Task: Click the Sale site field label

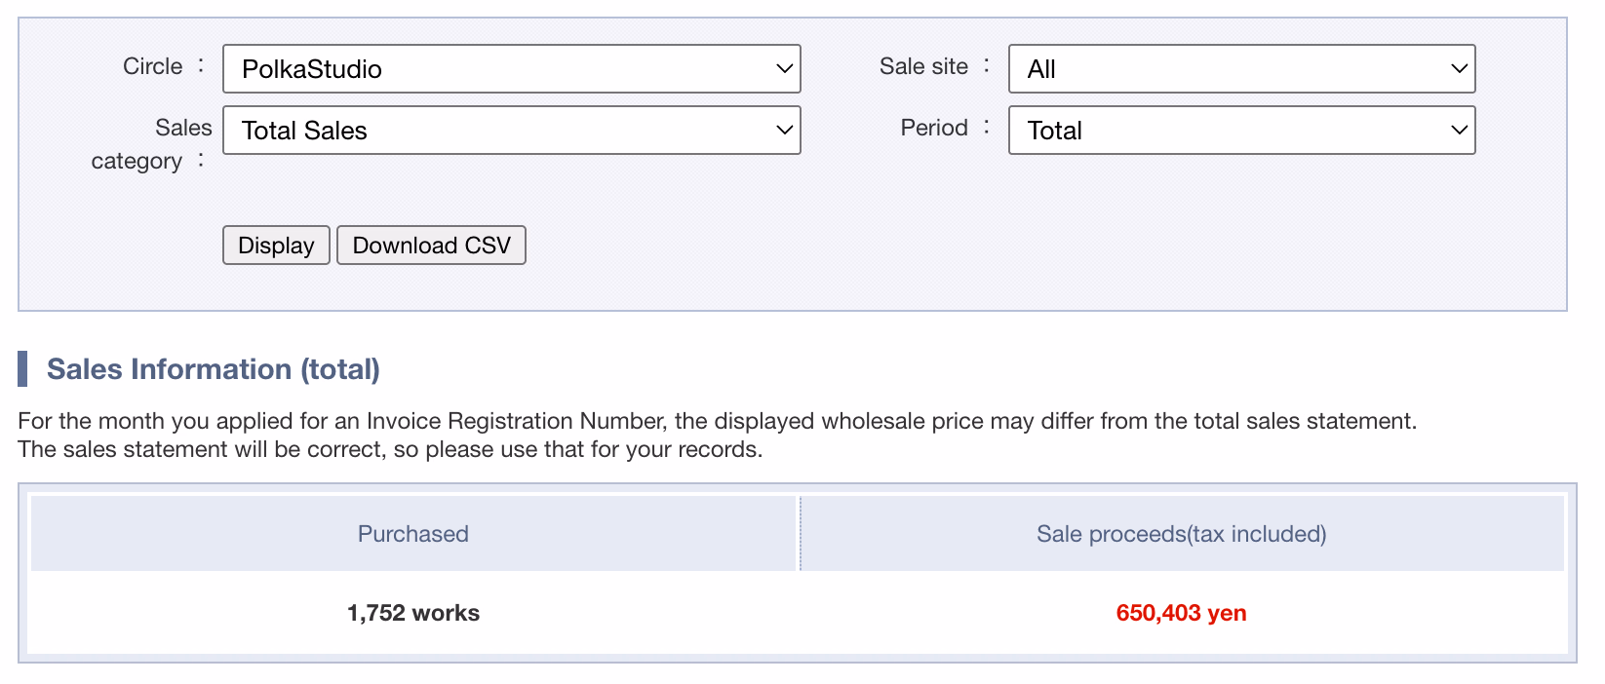Action: pyautogui.click(x=923, y=66)
